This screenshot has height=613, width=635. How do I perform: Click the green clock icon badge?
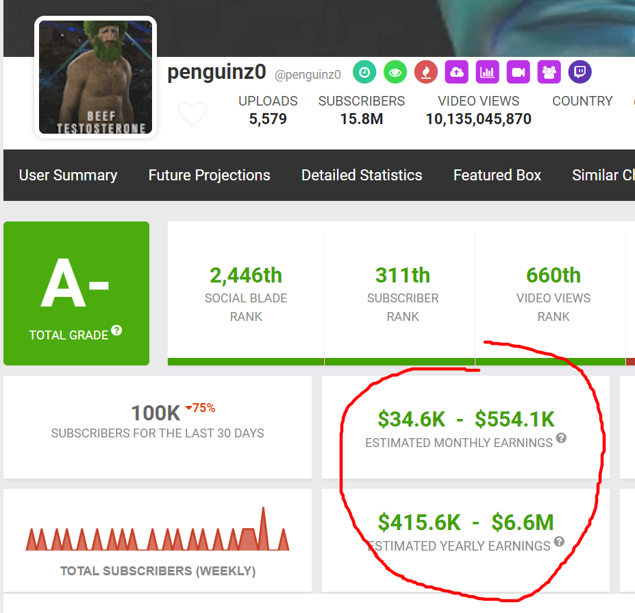364,72
